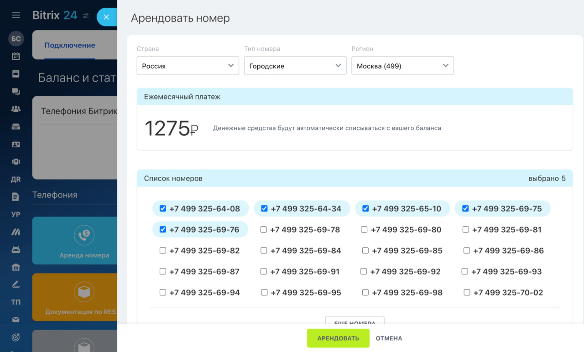Click the Аренда номера tile
The height and width of the screenshot is (352, 584).
point(75,240)
